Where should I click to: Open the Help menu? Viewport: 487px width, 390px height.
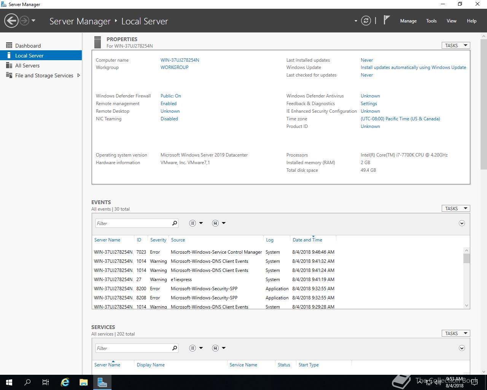pyautogui.click(x=471, y=21)
